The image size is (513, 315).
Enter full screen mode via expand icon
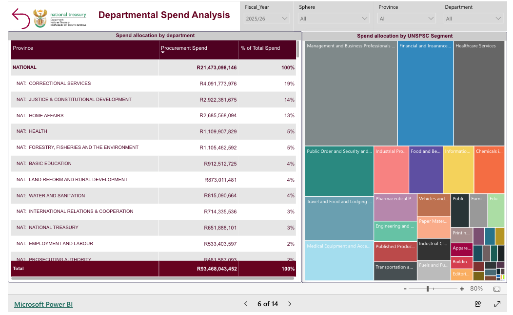click(x=497, y=304)
